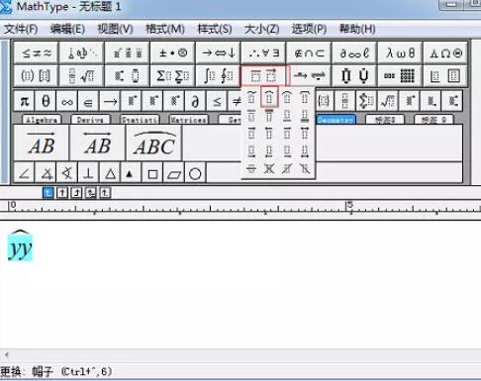Insert the double overbar template
The height and width of the screenshot is (381, 481).
click(269, 116)
